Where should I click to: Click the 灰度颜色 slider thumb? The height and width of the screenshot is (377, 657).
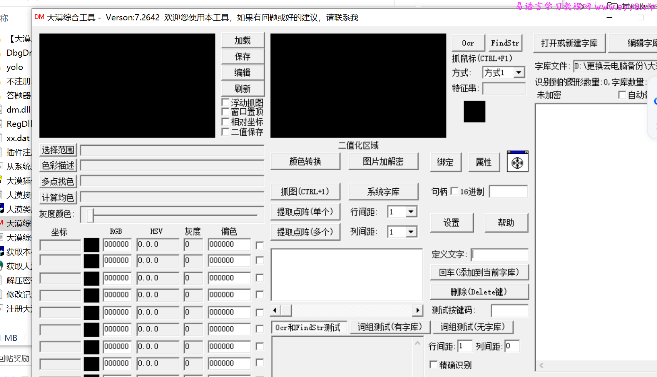(90, 215)
